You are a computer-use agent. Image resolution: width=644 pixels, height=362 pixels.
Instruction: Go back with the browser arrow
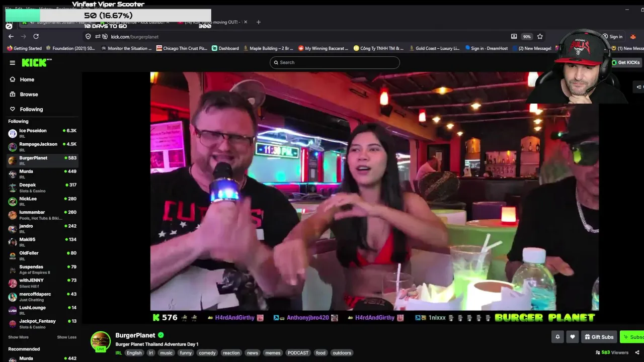coord(11,36)
